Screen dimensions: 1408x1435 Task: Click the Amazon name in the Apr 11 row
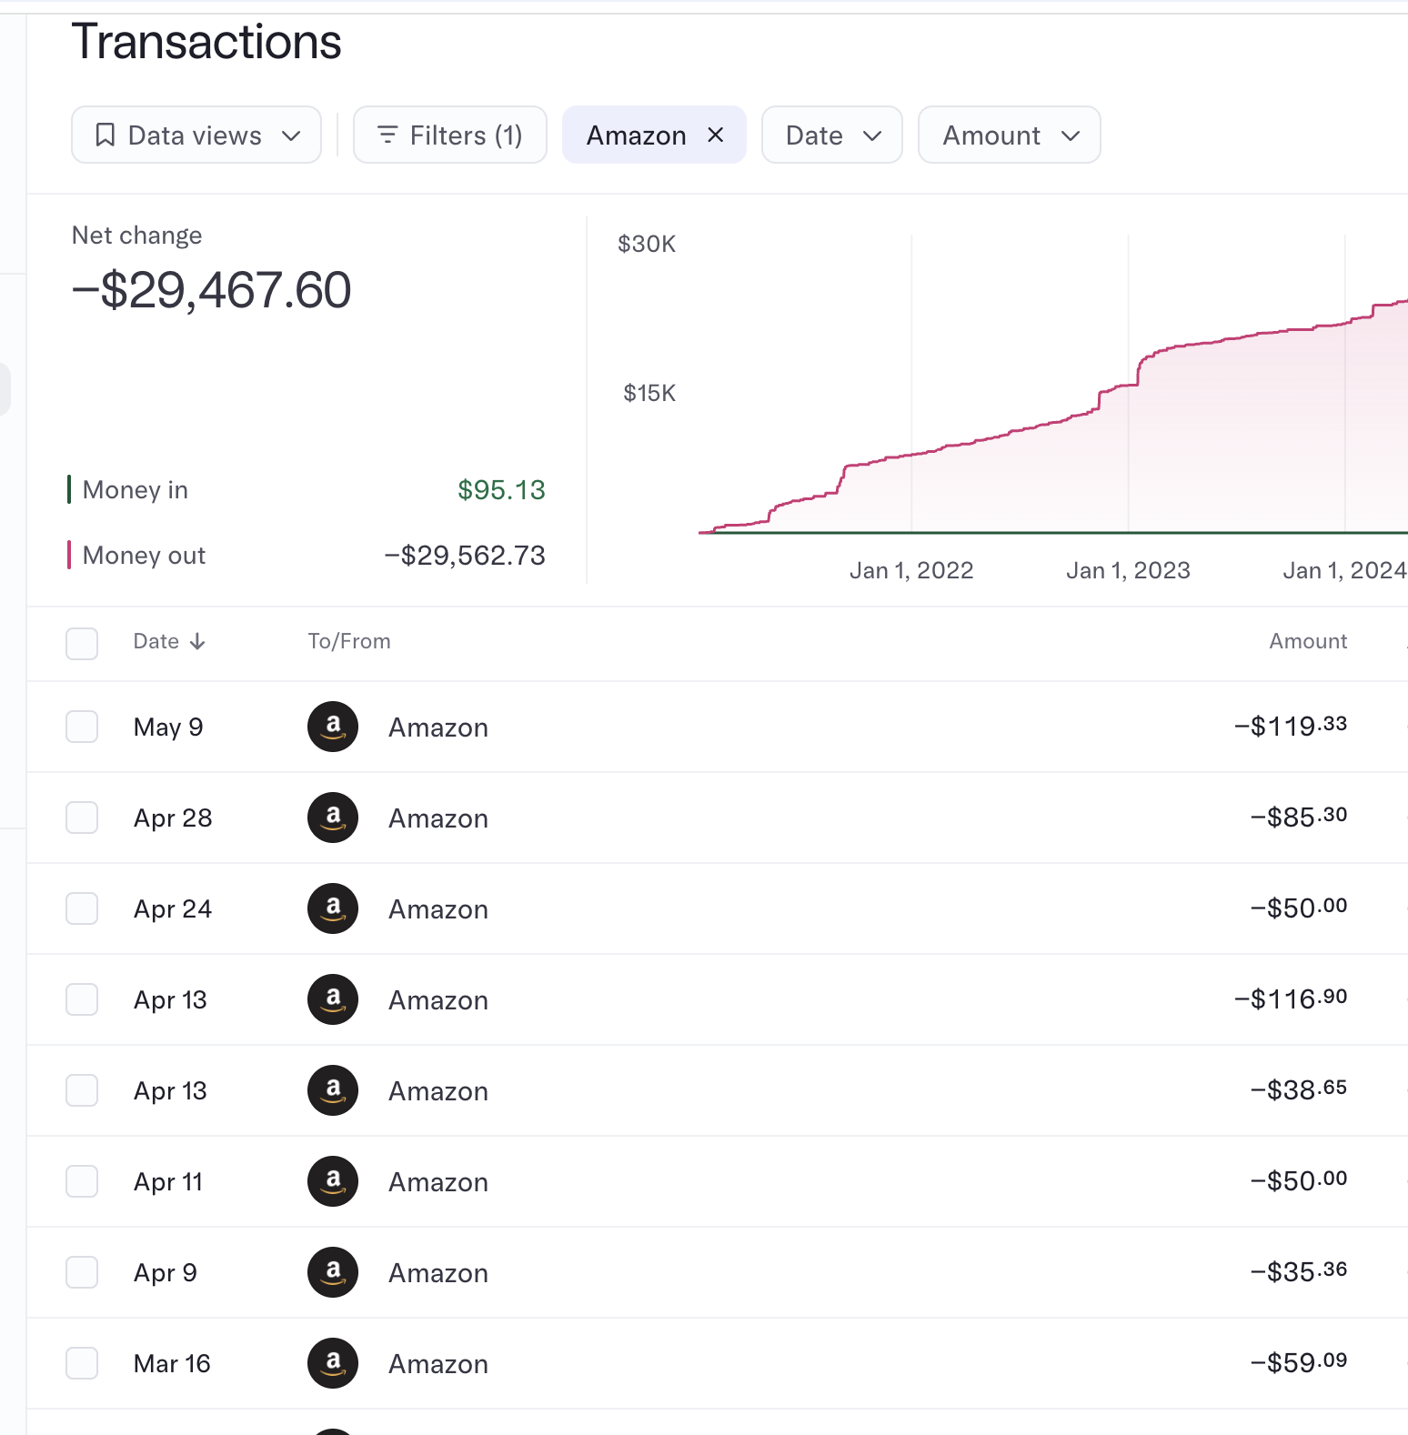coord(438,1182)
